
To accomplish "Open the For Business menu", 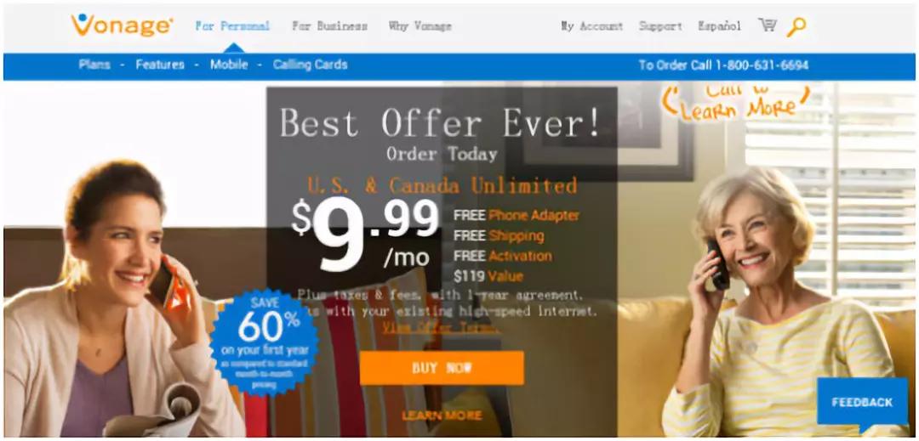I will tap(330, 25).
